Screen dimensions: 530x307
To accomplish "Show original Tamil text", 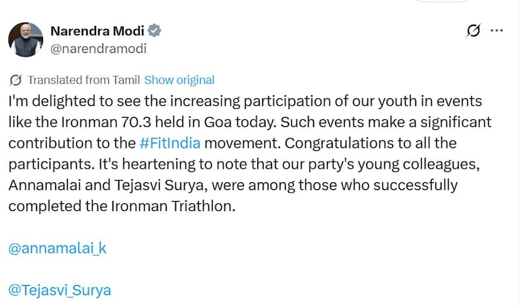I will tap(179, 80).
